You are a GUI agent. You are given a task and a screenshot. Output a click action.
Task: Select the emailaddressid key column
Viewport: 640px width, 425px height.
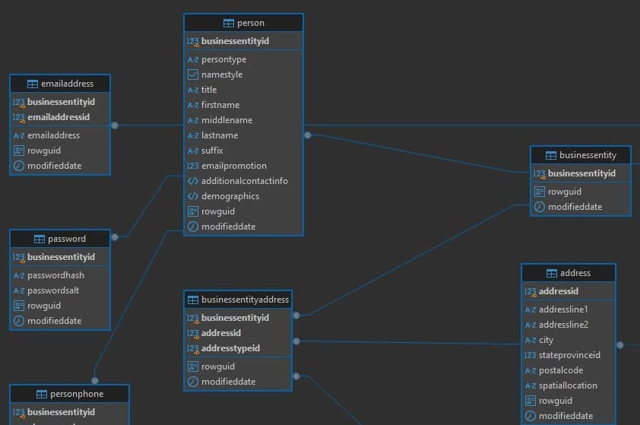[x=59, y=117]
